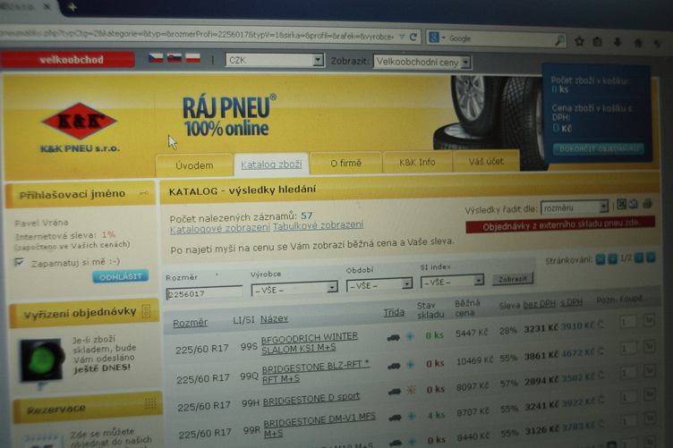Viewport: 673px width, 448px height.
Task: Open the BRIDGESTONE D sport product link
Action: point(311,399)
